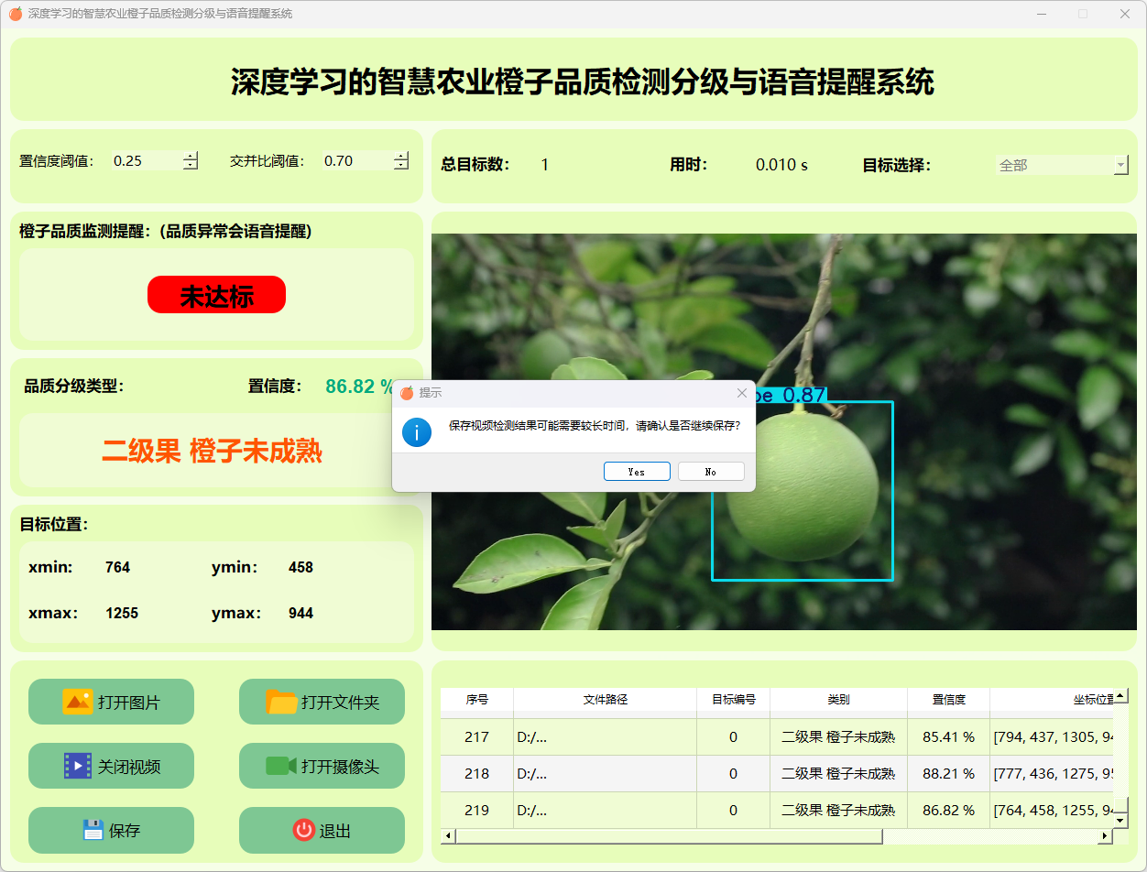Click the 置信度阈值 input field showing 0.25
Viewport: 1147px width, 872px height.
coord(145,161)
